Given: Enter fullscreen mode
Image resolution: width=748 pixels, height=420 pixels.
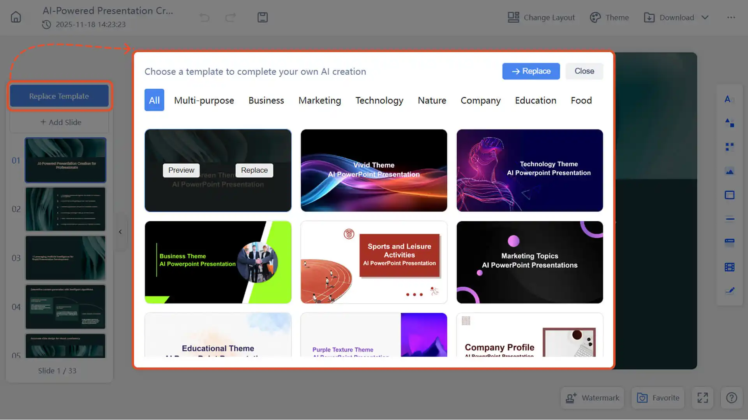Looking at the screenshot, I should (702, 398).
